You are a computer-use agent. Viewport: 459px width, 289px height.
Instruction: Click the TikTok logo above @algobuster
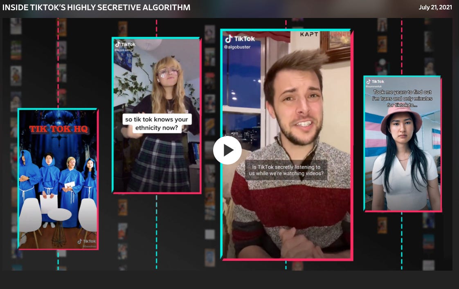[240, 38]
